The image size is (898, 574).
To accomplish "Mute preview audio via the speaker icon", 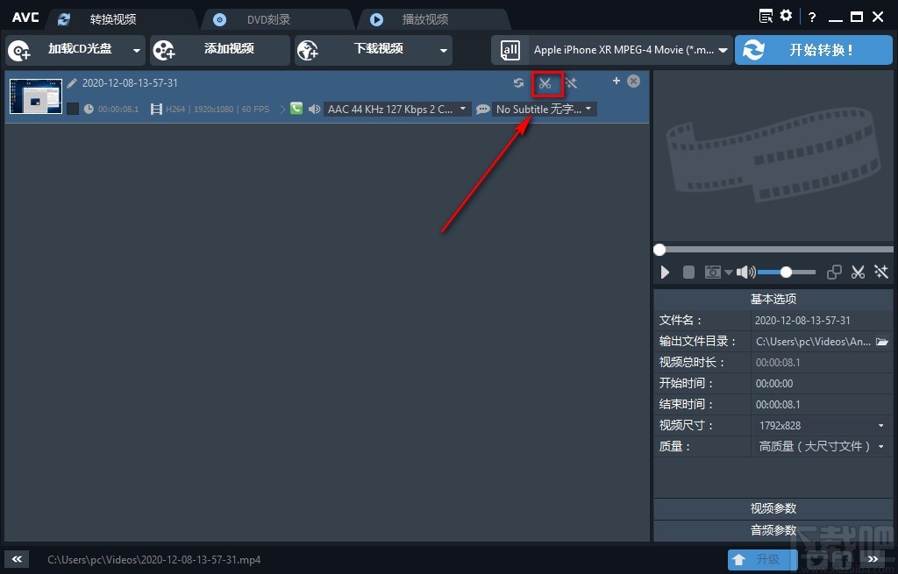I will tap(744, 272).
